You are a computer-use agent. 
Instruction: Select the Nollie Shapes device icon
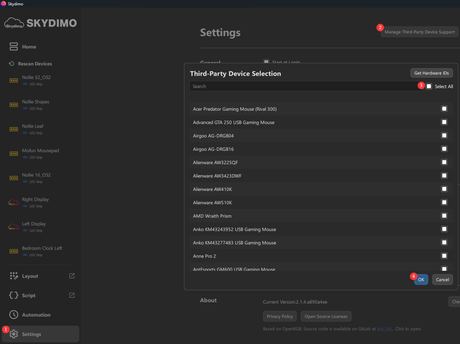[x=14, y=105]
